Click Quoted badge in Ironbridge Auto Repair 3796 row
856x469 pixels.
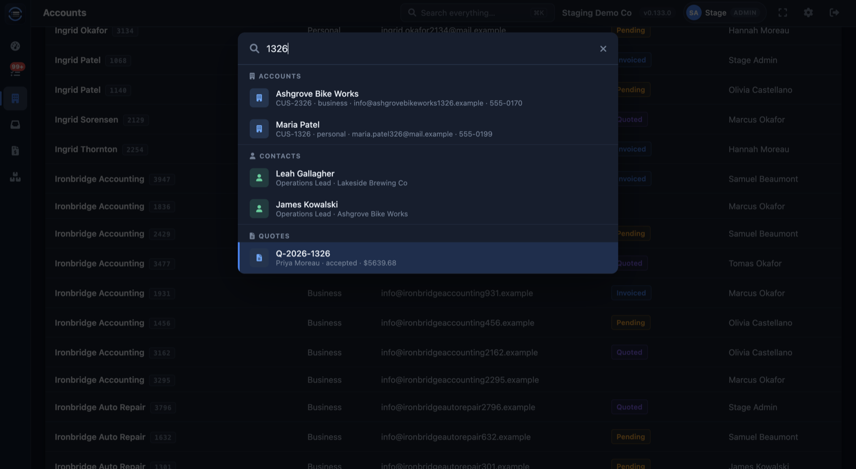tap(629, 407)
